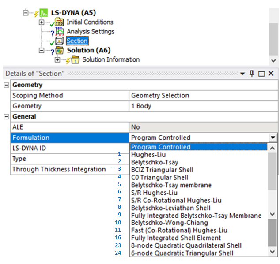Click the Solution (A6) icon
280x264 pixels.
click(x=60, y=51)
